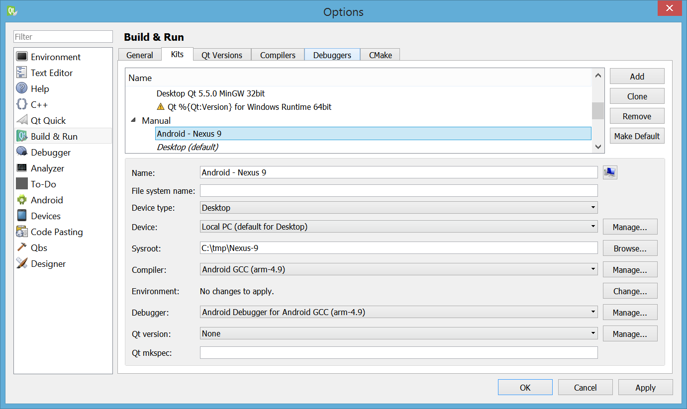Screen dimensions: 687x409
Task: Click the File system name field
Action: [398, 191]
